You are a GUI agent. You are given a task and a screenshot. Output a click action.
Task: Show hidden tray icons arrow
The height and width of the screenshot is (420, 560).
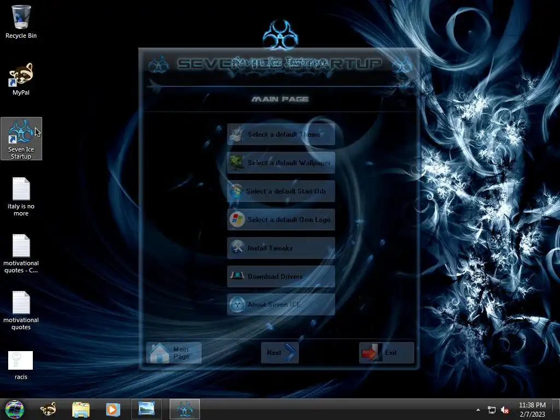478,410
